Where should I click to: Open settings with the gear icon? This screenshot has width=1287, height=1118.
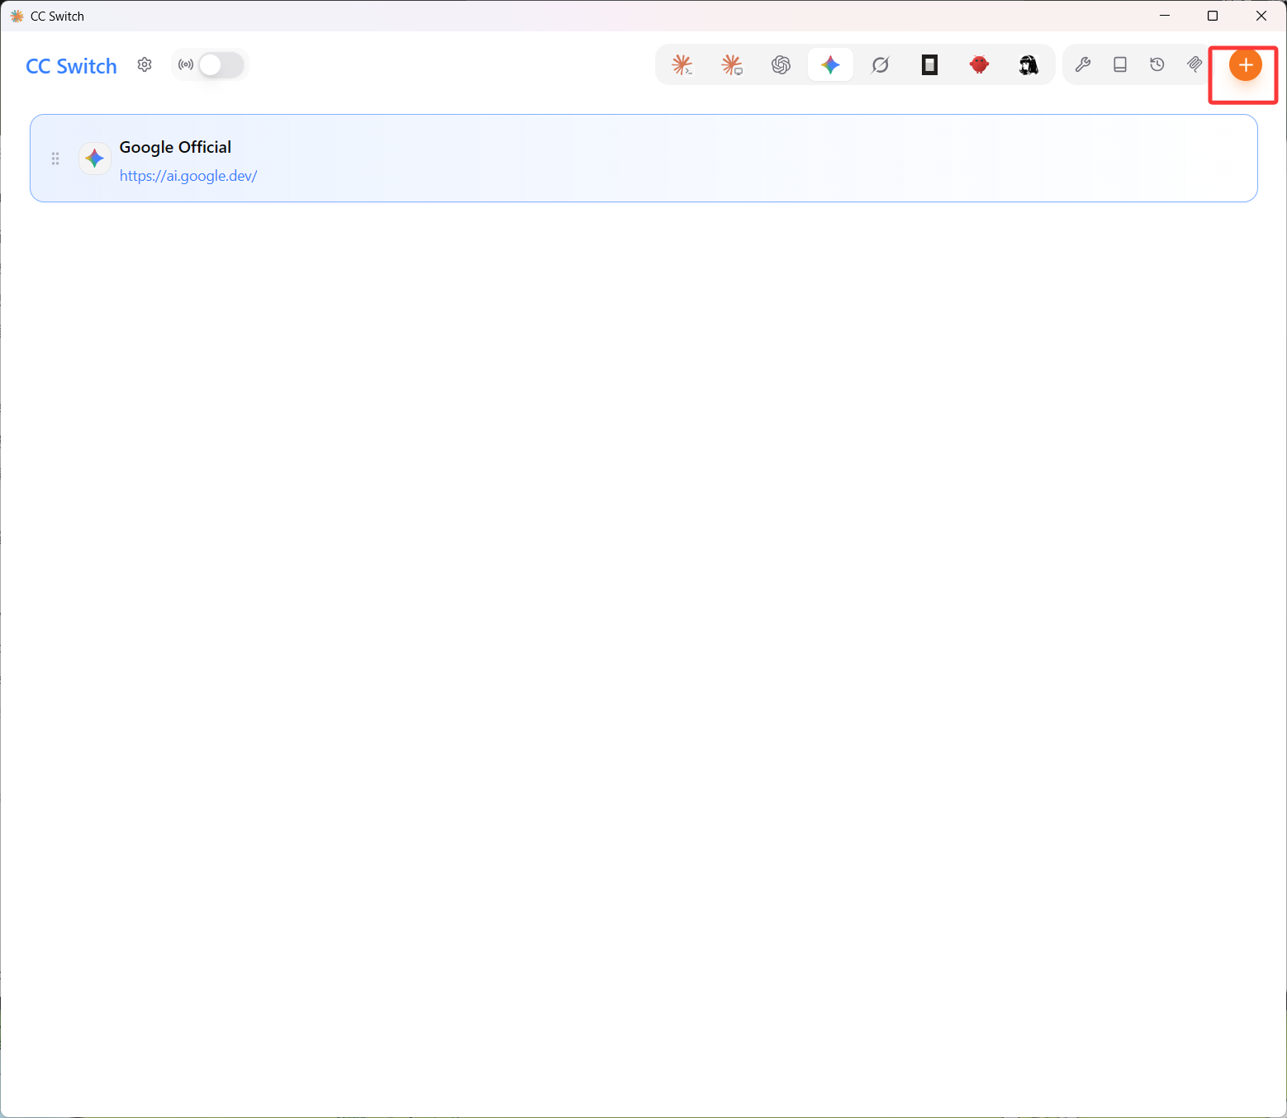click(145, 64)
